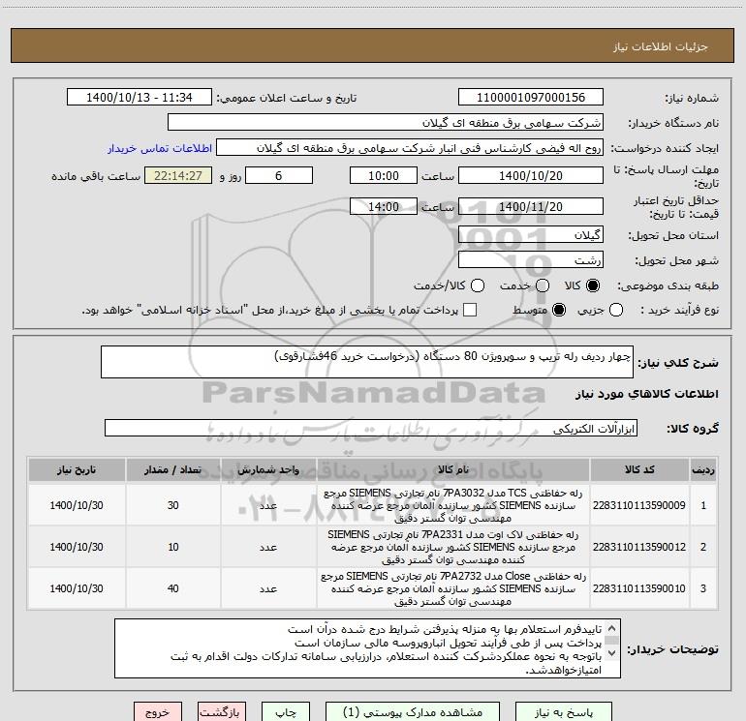Click product code 2283110113590009
This screenshot has height=721, width=746.
(639, 505)
